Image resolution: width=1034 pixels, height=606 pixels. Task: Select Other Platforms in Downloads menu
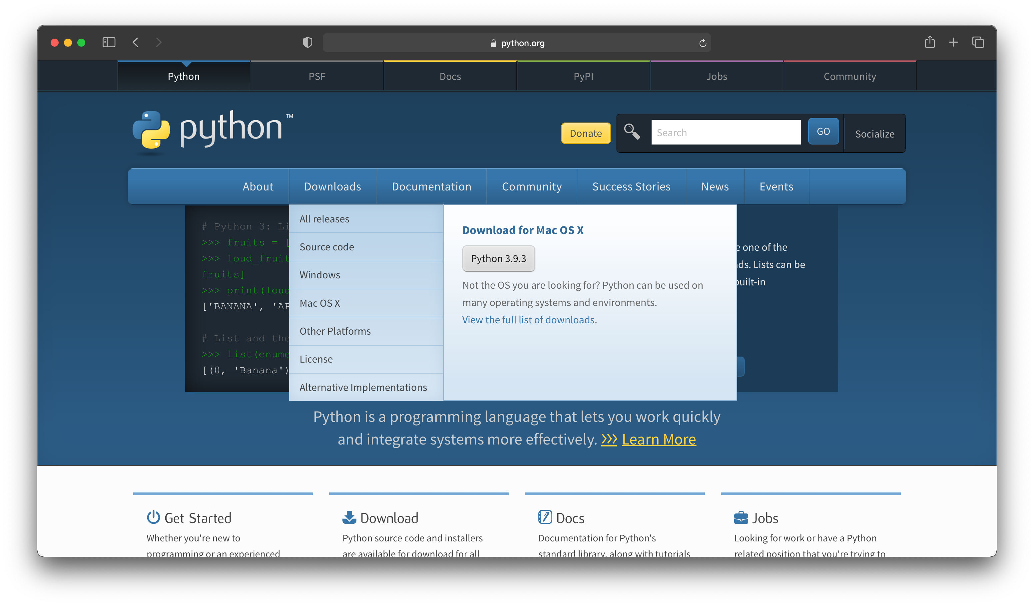point(366,331)
